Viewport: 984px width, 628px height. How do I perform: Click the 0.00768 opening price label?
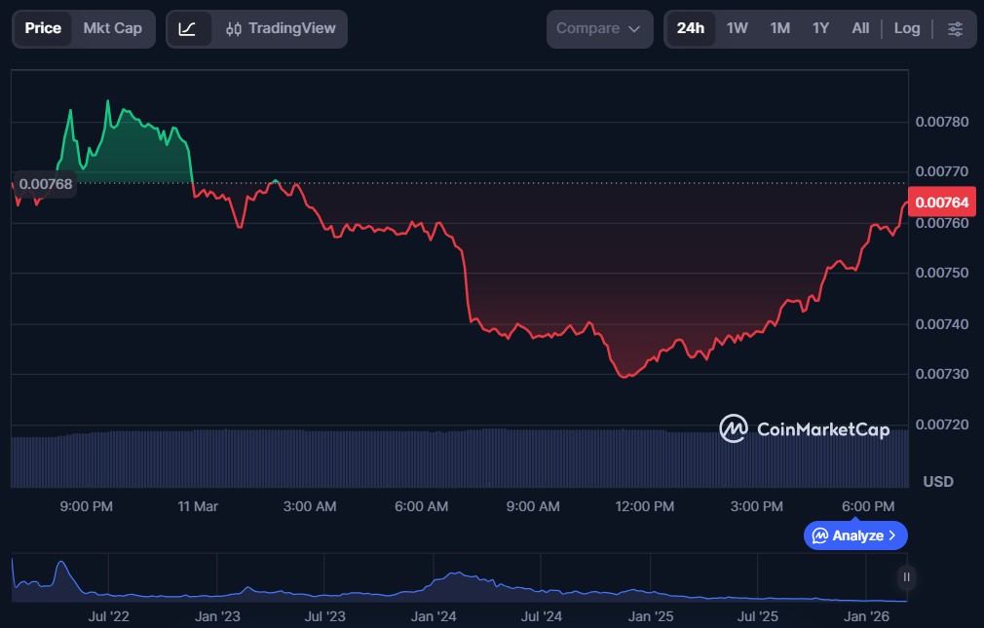point(45,183)
